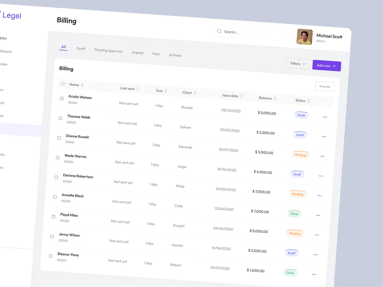383x287 pixels.
Task: Sort by Client column chevron
Action: pyautogui.click(x=195, y=93)
